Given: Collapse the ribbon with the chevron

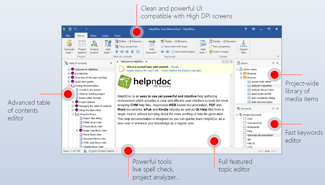Looking at the screenshot, I should pyautogui.click(x=278, y=56).
